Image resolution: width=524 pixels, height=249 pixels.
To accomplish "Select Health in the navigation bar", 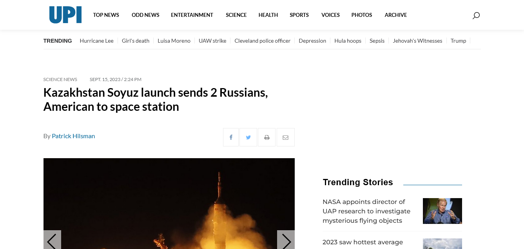I will (268, 15).
